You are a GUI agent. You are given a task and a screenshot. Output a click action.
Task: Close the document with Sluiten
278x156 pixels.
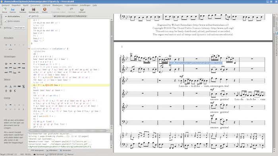pyautogui.click(x=44, y=10)
